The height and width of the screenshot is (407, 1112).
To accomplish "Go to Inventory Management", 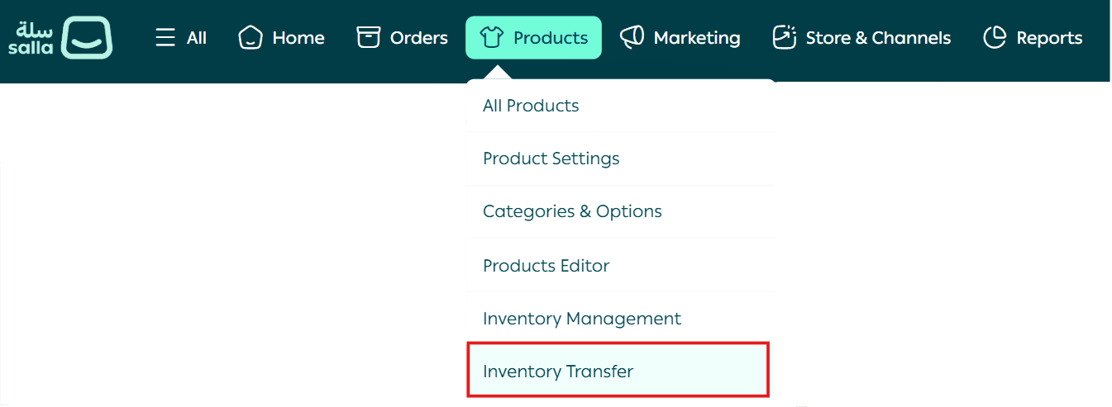I will click(582, 319).
